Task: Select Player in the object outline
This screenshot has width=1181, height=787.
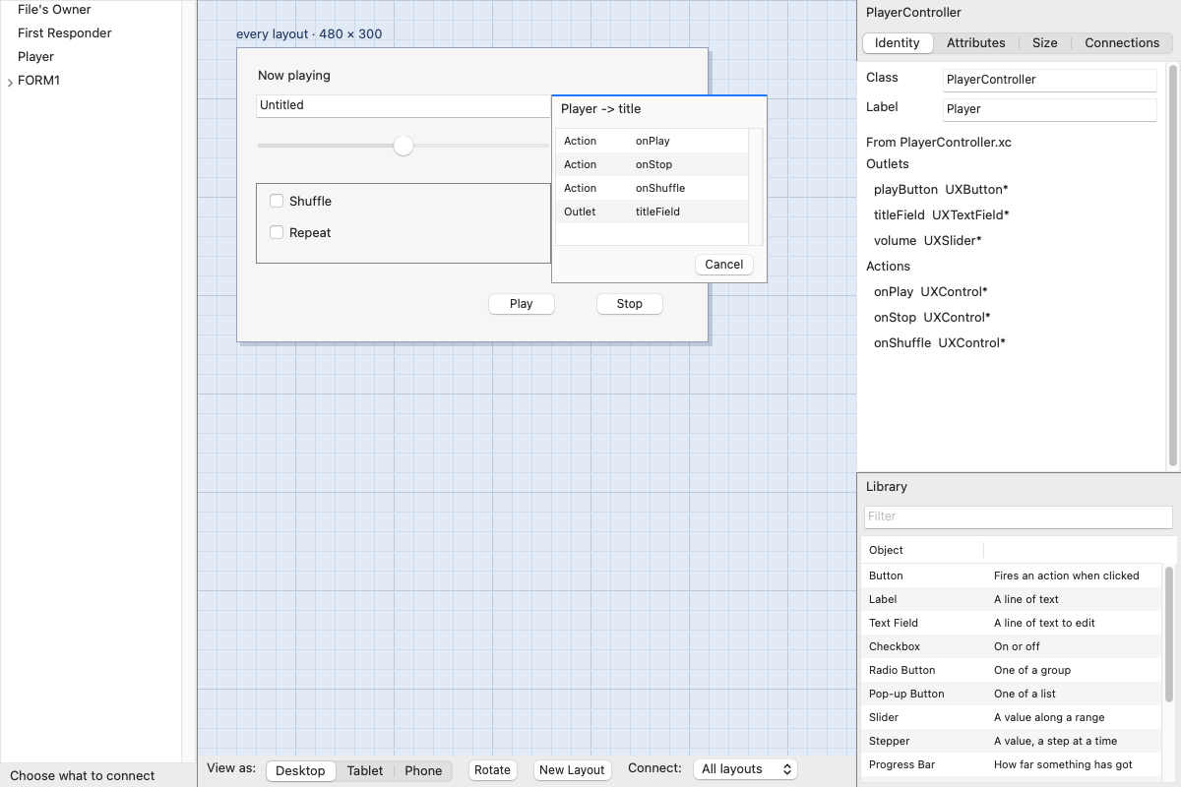Action: 36,56
